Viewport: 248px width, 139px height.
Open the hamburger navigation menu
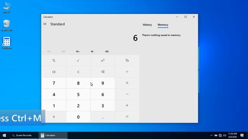click(45, 24)
